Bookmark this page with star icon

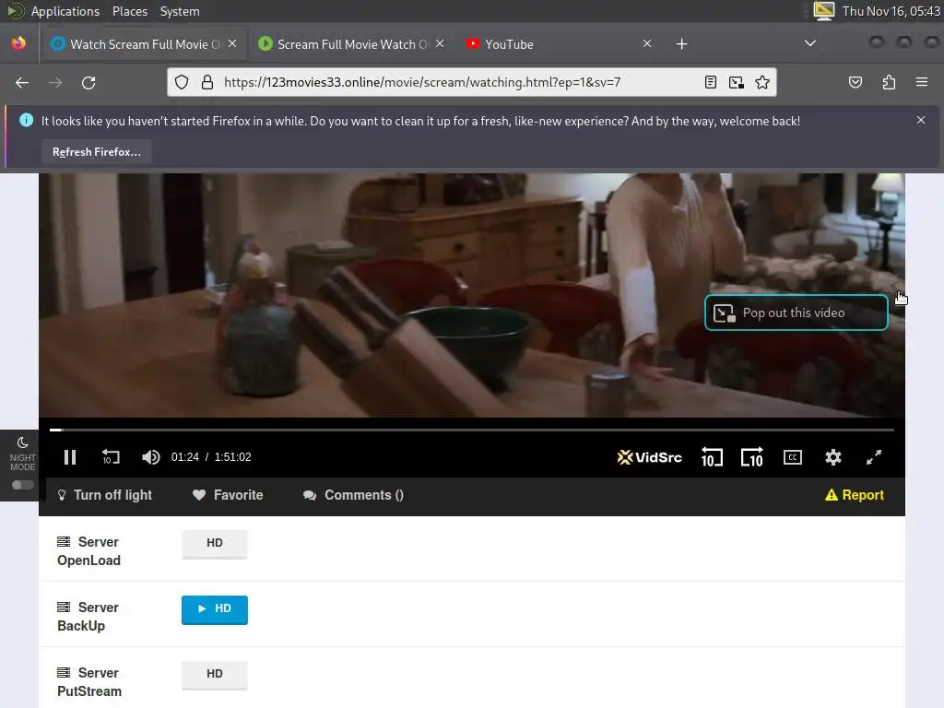(x=762, y=82)
